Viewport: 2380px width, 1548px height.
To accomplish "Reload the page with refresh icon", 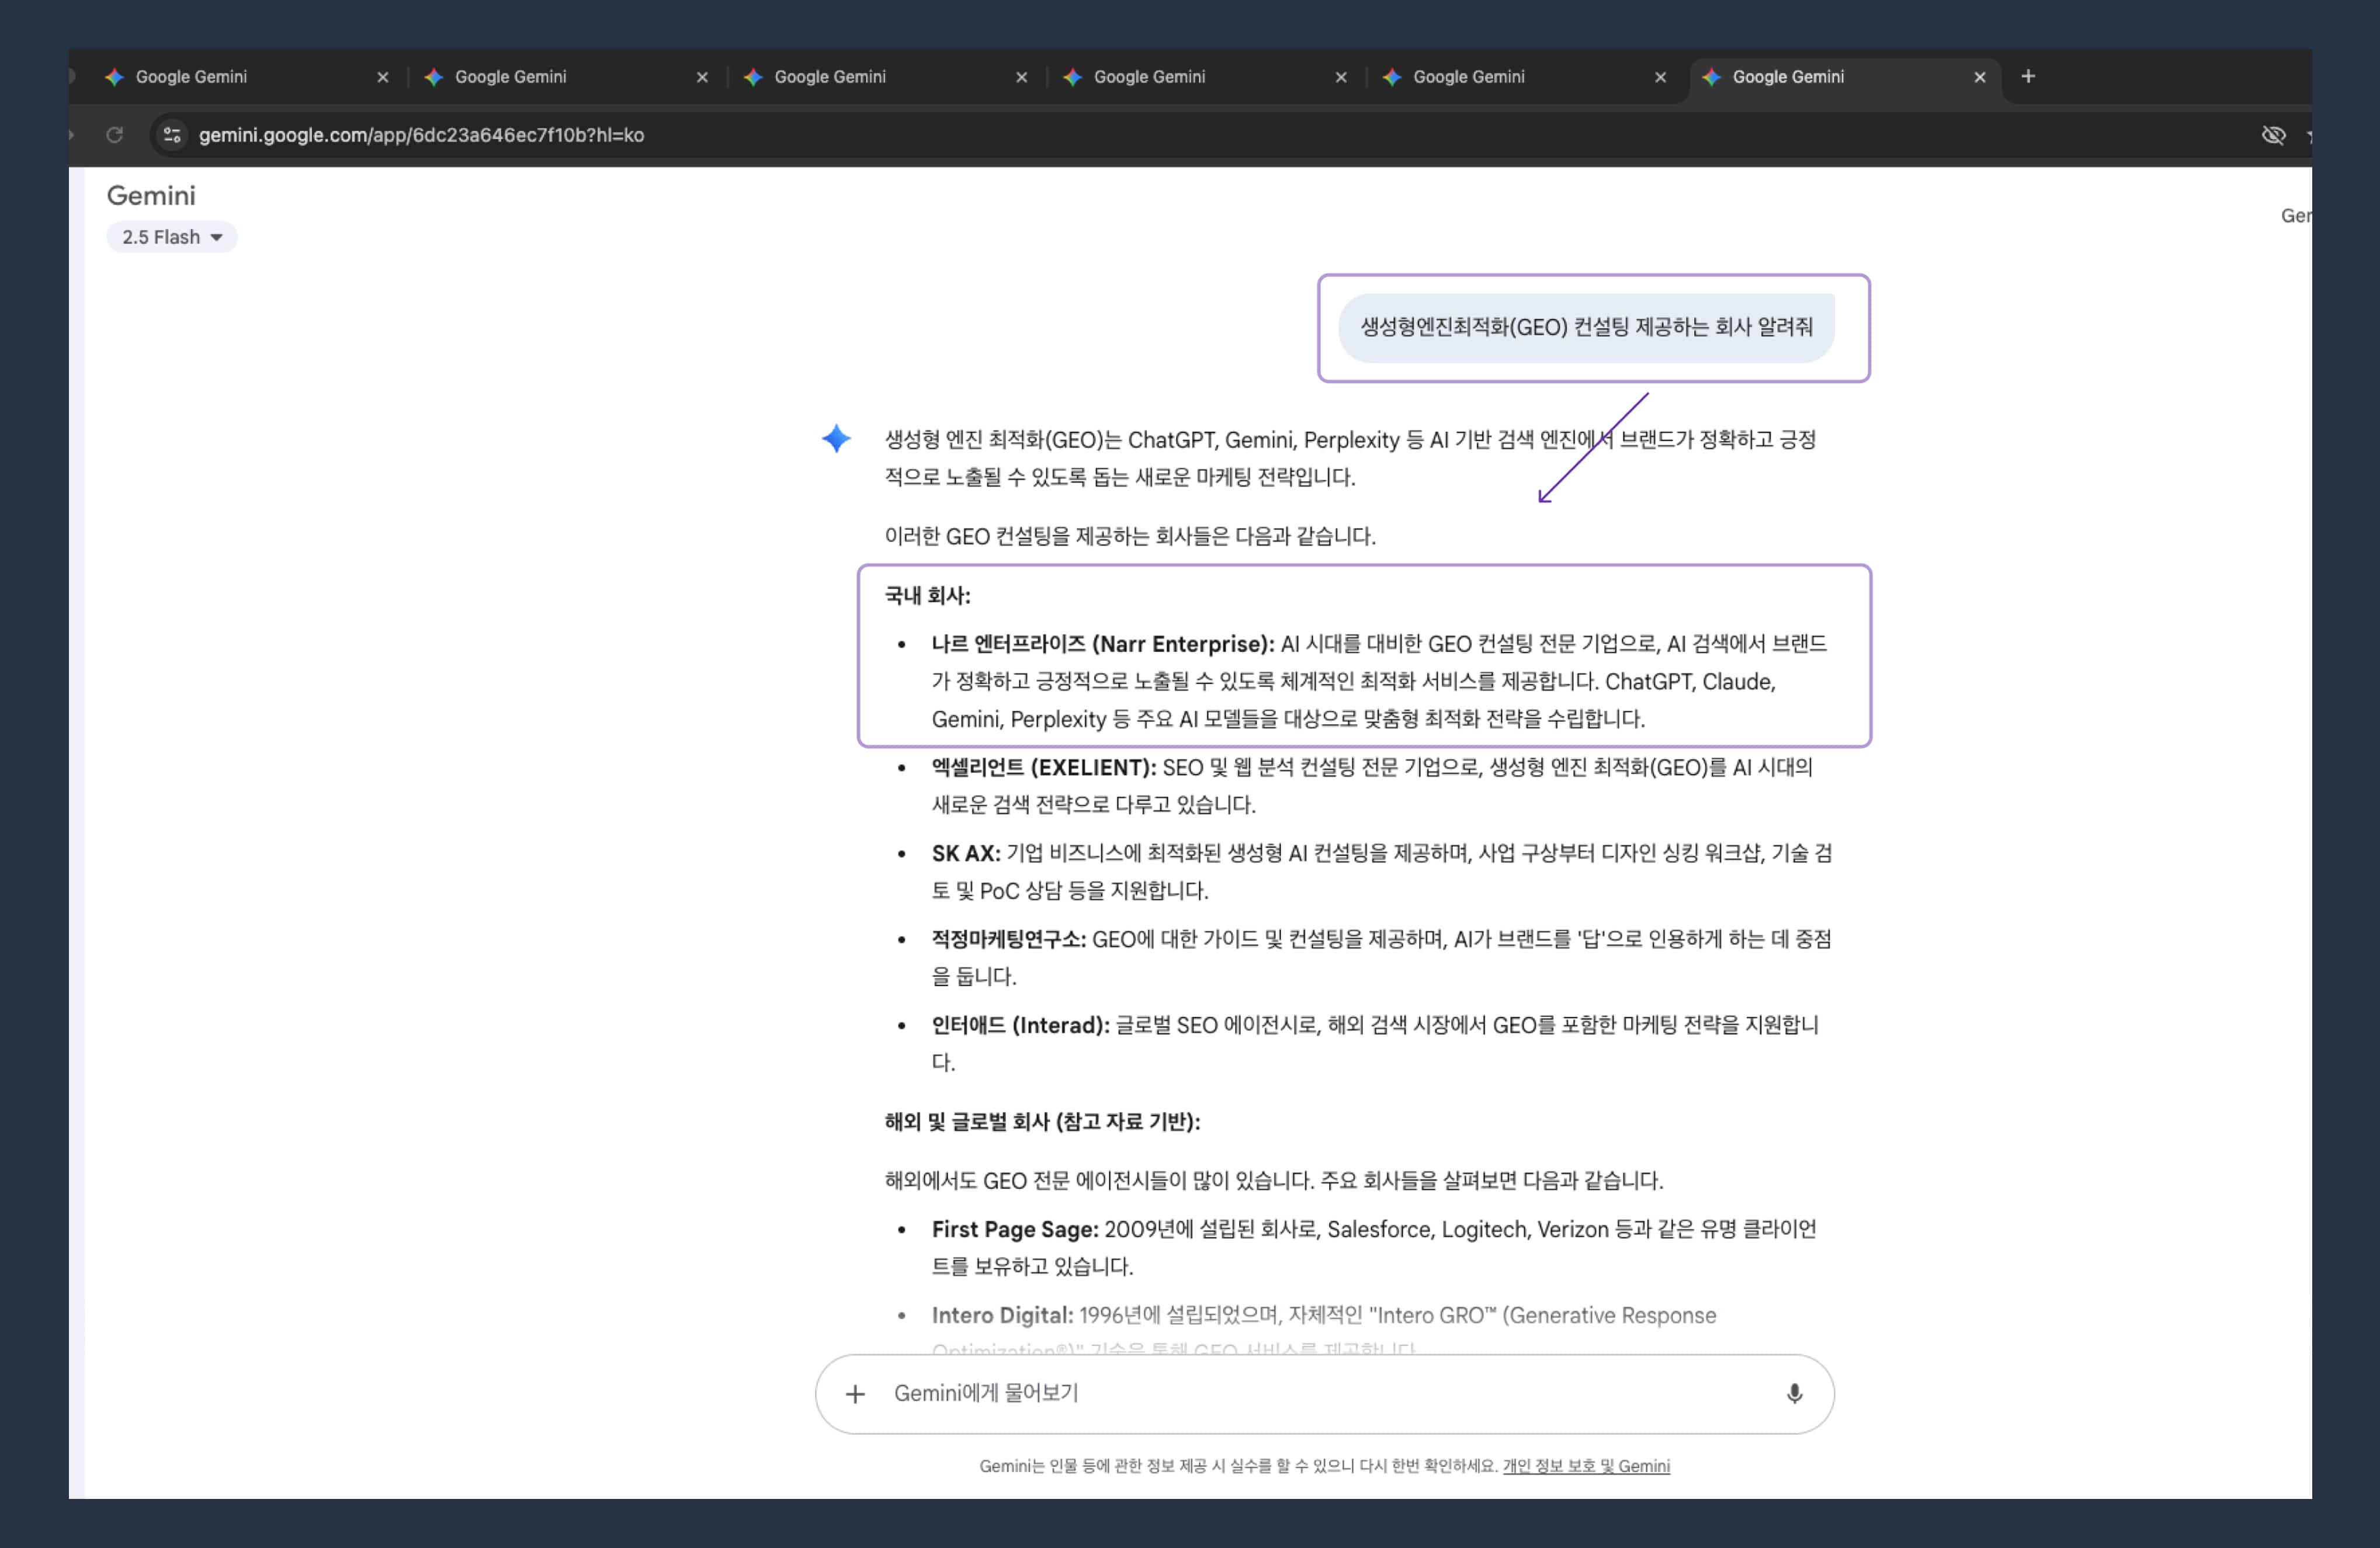I will 115,135.
